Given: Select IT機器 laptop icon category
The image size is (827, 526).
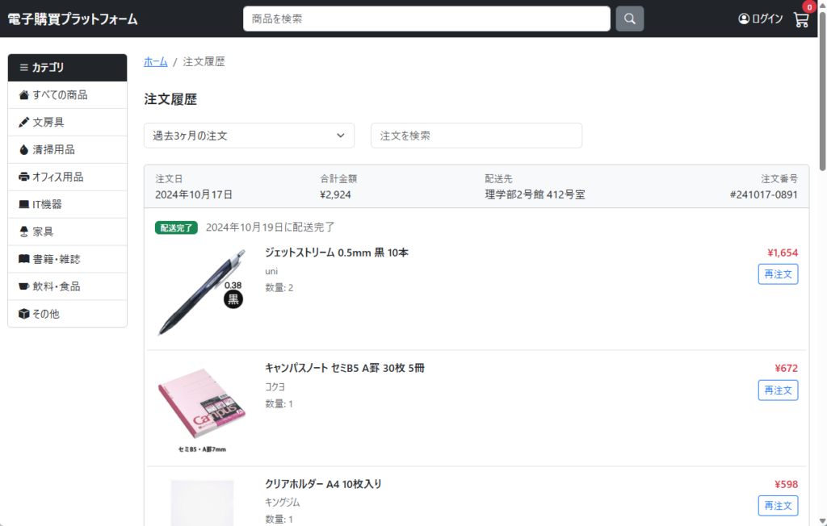Looking at the screenshot, I should 24,205.
